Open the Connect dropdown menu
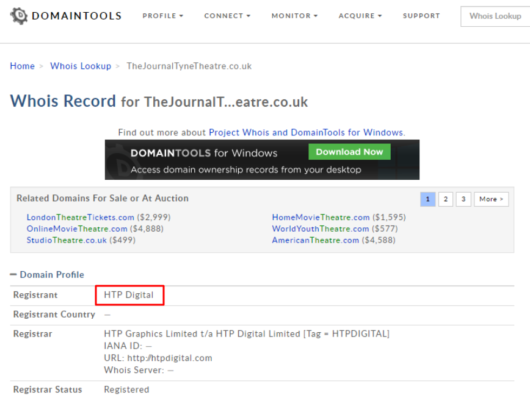The height and width of the screenshot is (398, 530). click(227, 16)
